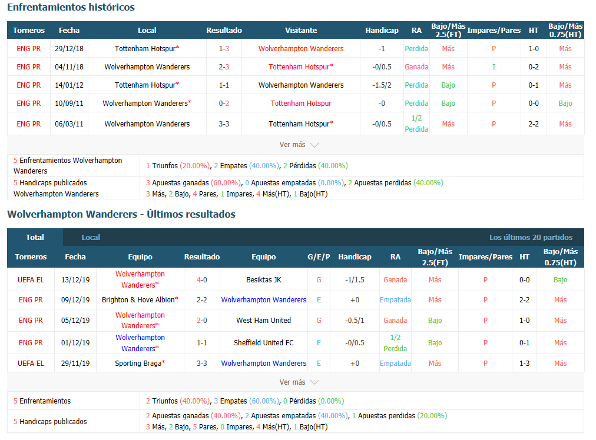This screenshot has height=440, width=596.
Task: Click 'G' outcome in West Ham United row
Action: click(319, 321)
